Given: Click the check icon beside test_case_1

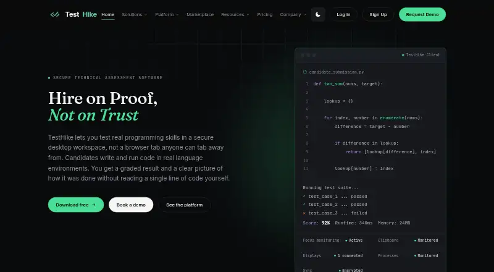Looking at the screenshot, I should pos(304,196).
